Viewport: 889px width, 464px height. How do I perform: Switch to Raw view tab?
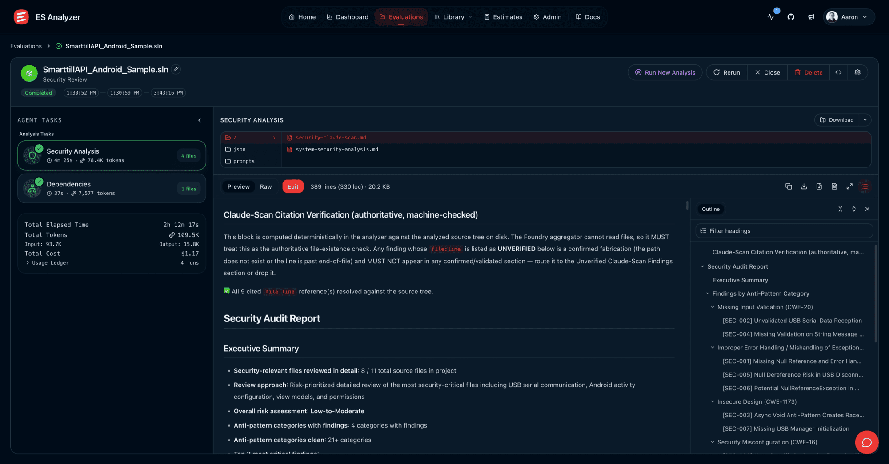[x=266, y=186]
